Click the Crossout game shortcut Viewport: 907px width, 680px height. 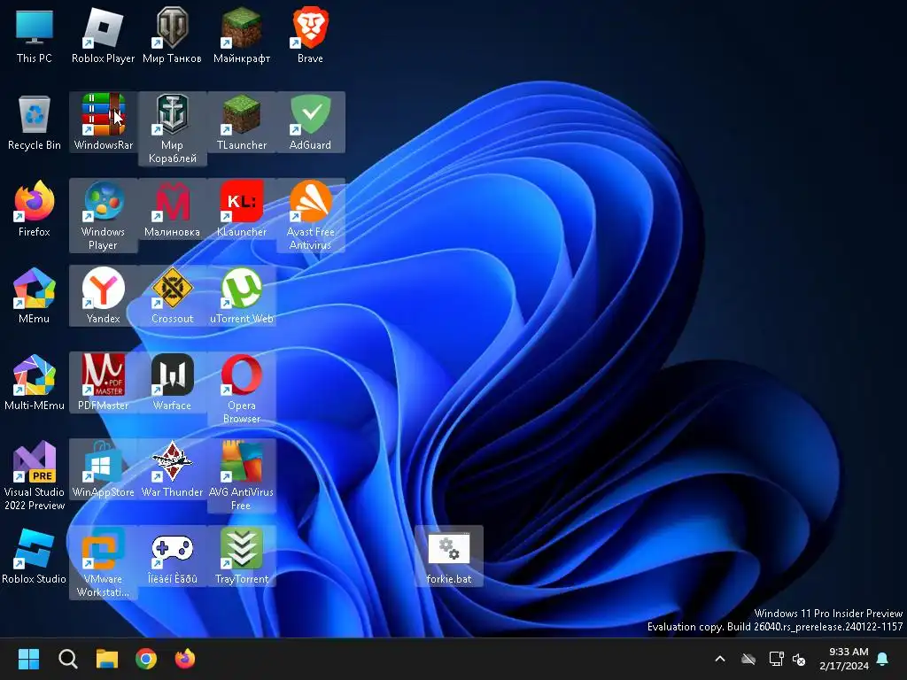point(172,296)
